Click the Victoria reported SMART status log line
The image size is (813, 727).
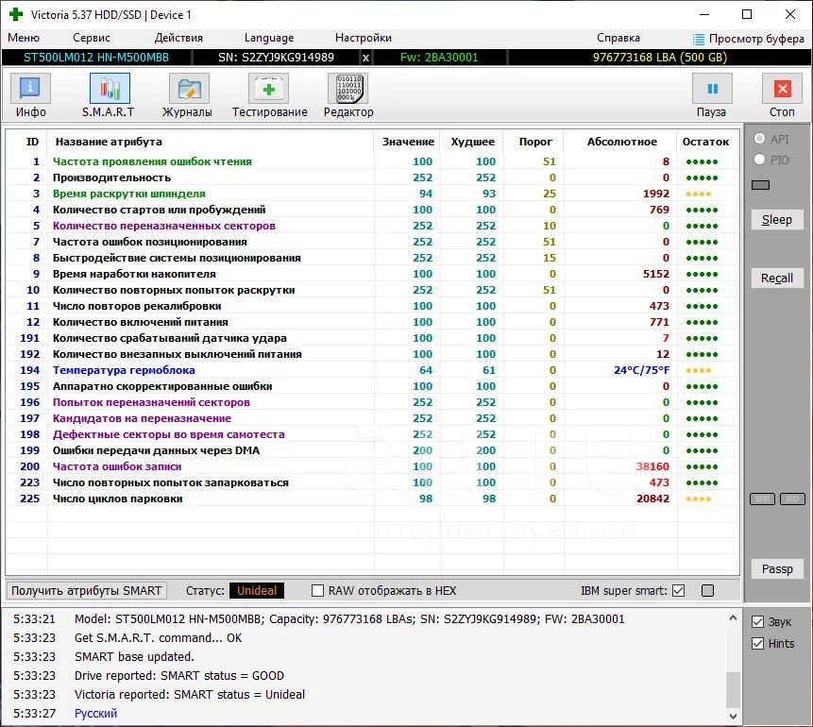(x=190, y=694)
